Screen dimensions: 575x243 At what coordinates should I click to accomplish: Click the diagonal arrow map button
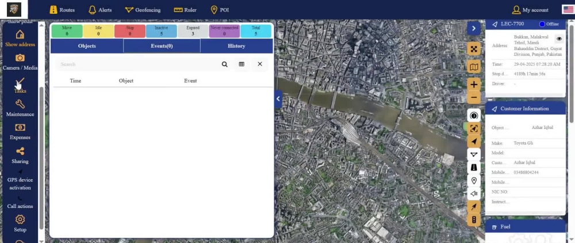coord(474,207)
